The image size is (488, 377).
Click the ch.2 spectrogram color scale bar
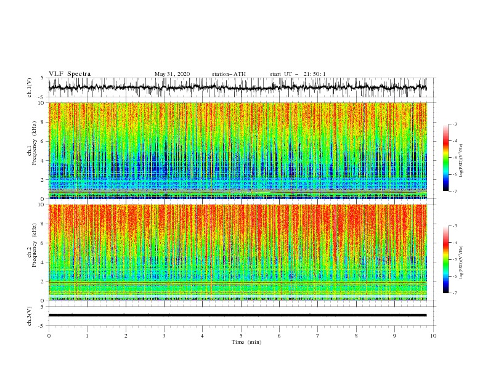pyautogui.click(x=445, y=259)
